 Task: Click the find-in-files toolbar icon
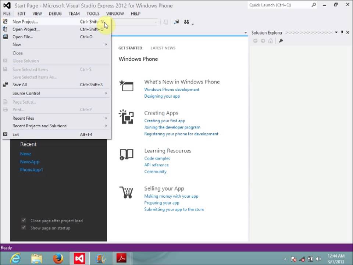[x=176, y=22]
